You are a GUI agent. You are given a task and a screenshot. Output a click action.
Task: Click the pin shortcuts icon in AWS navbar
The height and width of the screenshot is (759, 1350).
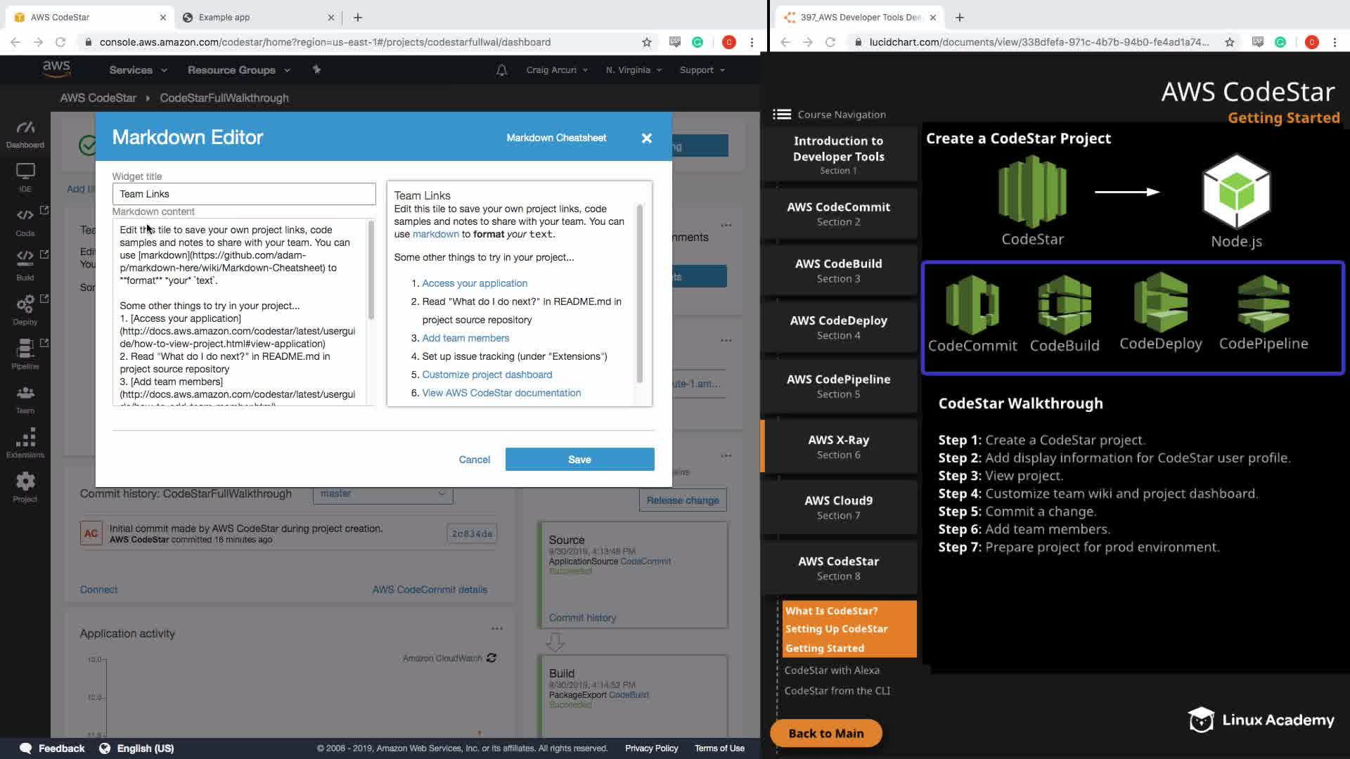pyautogui.click(x=316, y=70)
